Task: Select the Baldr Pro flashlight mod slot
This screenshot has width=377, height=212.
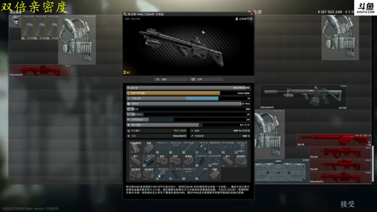Action: click(x=162, y=174)
